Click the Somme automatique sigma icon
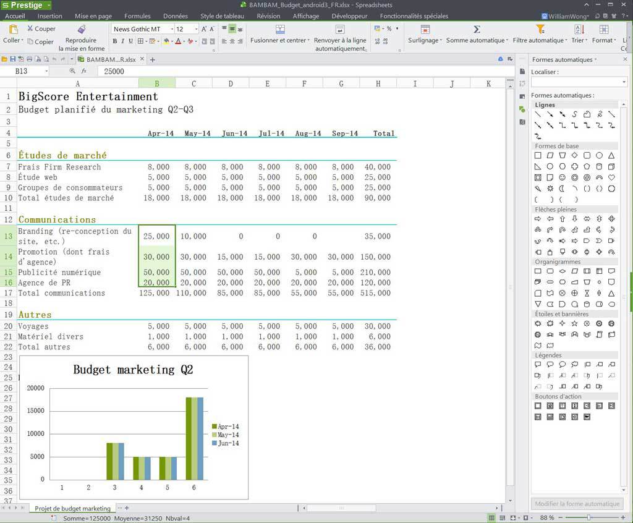The height and width of the screenshot is (523, 633). (x=477, y=29)
